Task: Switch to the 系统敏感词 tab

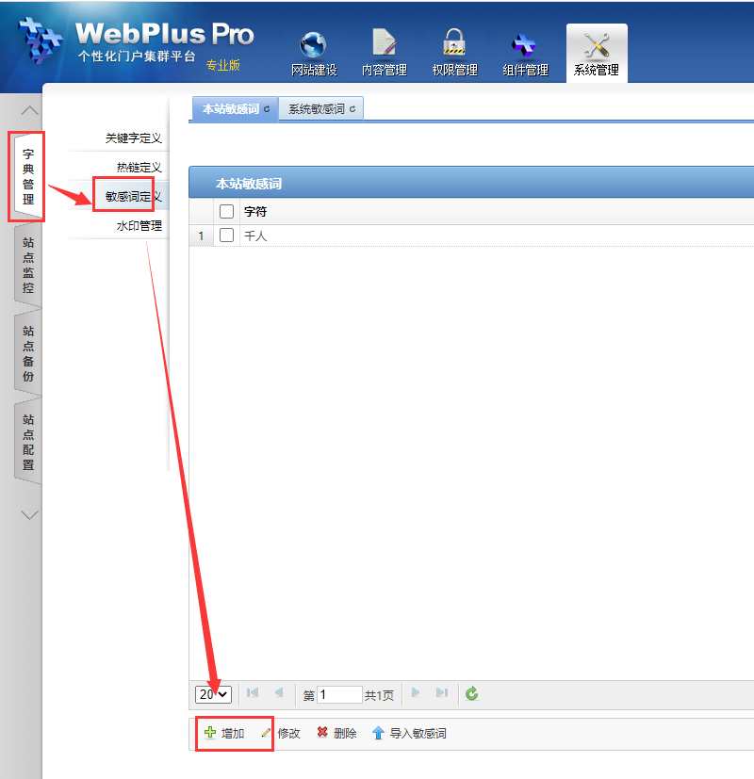Action: point(321,109)
